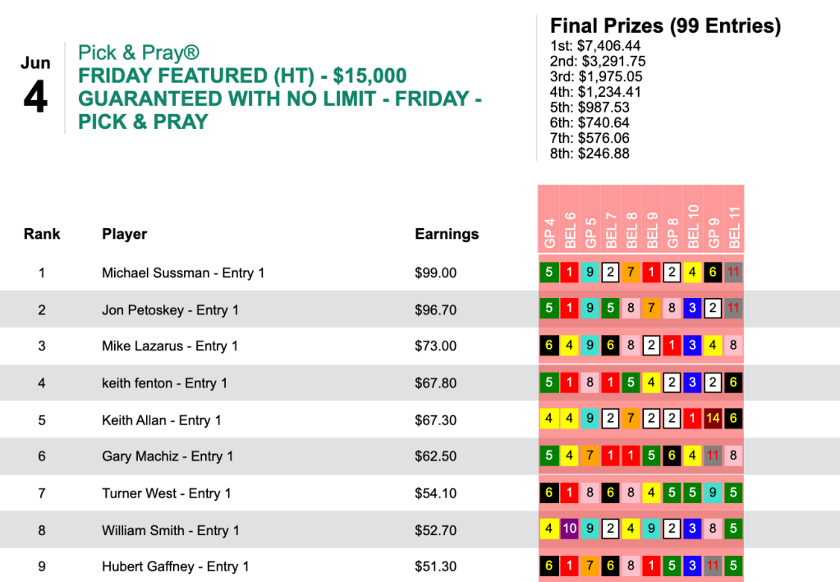
Task: Select the Pick & Pray® heading
Action: coord(138,53)
